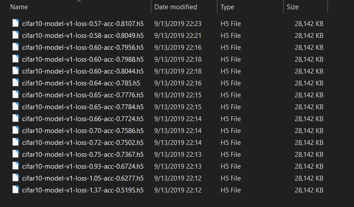Click file icon of loss-0.66-acc-0.7724.h5
This screenshot has height=207, width=354.
(x=15, y=118)
